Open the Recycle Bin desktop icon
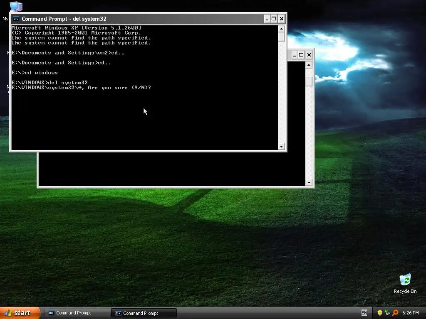The height and width of the screenshot is (319, 426). click(405, 284)
